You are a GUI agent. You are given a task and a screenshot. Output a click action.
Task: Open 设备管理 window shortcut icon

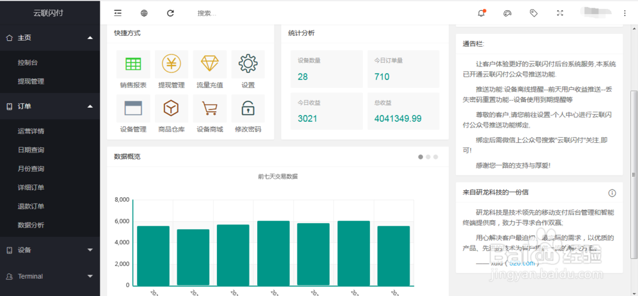pyautogui.click(x=133, y=108)
